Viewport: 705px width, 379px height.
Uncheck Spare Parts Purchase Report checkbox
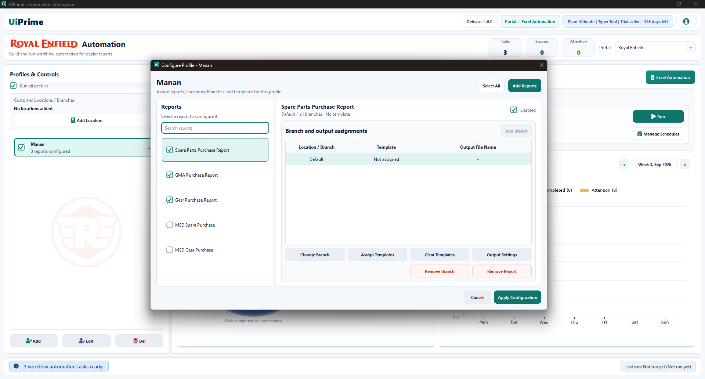pos(170,150)
